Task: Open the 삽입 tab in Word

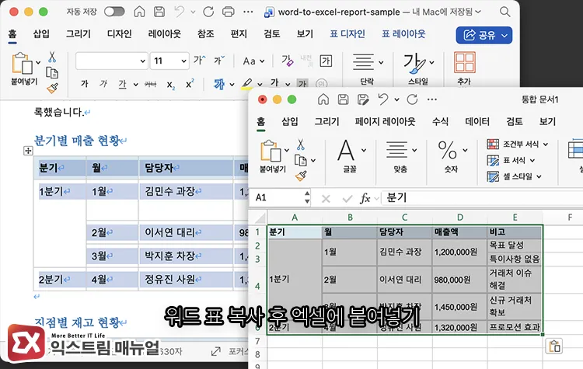Action: (41, 34)
